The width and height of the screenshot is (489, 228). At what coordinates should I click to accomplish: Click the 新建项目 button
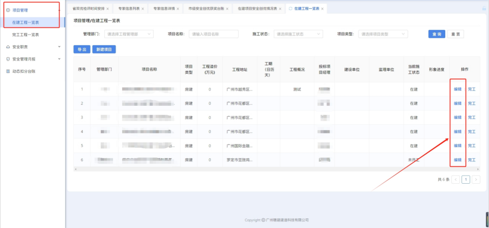click(x=104, y=49)
